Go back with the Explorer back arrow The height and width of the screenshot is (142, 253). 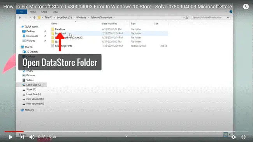tap(20, 18)
